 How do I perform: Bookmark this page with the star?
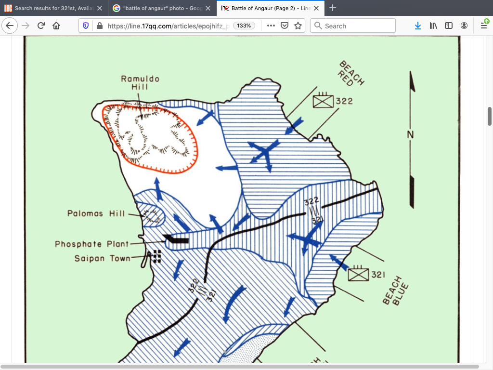pyautogui.click(x=298, y=26)
